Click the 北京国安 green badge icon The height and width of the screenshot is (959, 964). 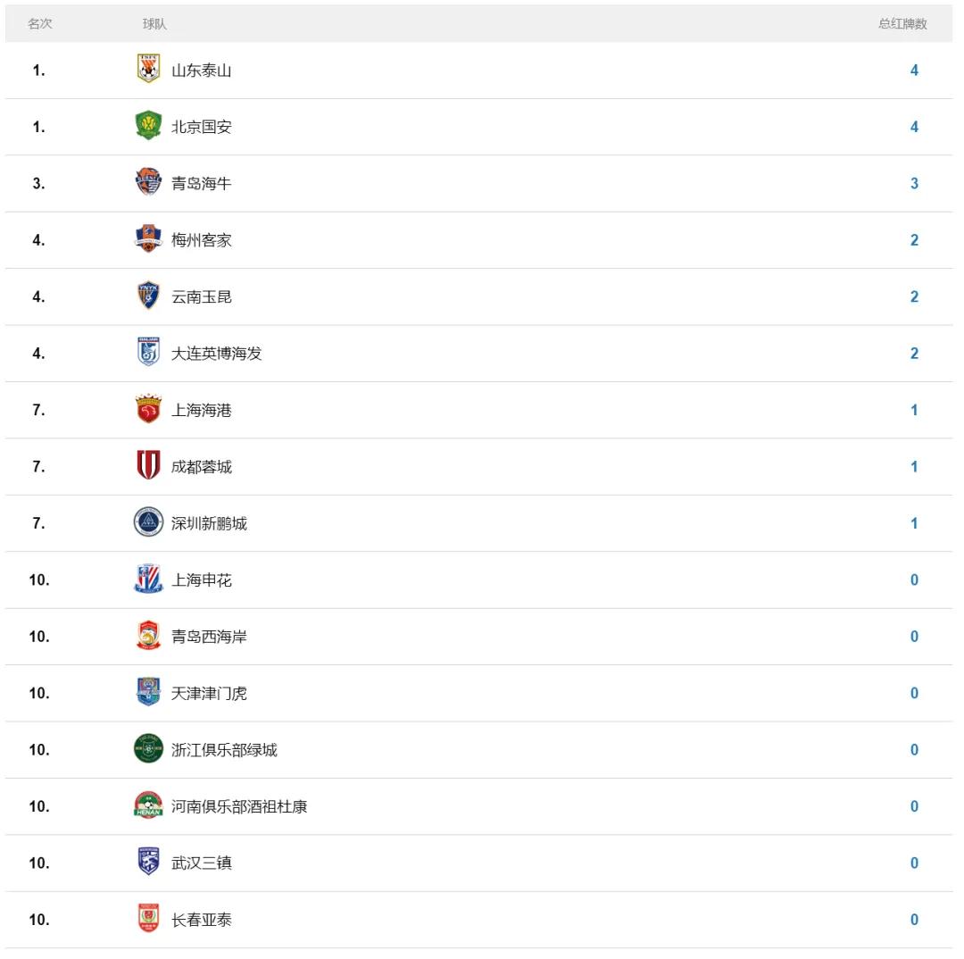(148, 126)
